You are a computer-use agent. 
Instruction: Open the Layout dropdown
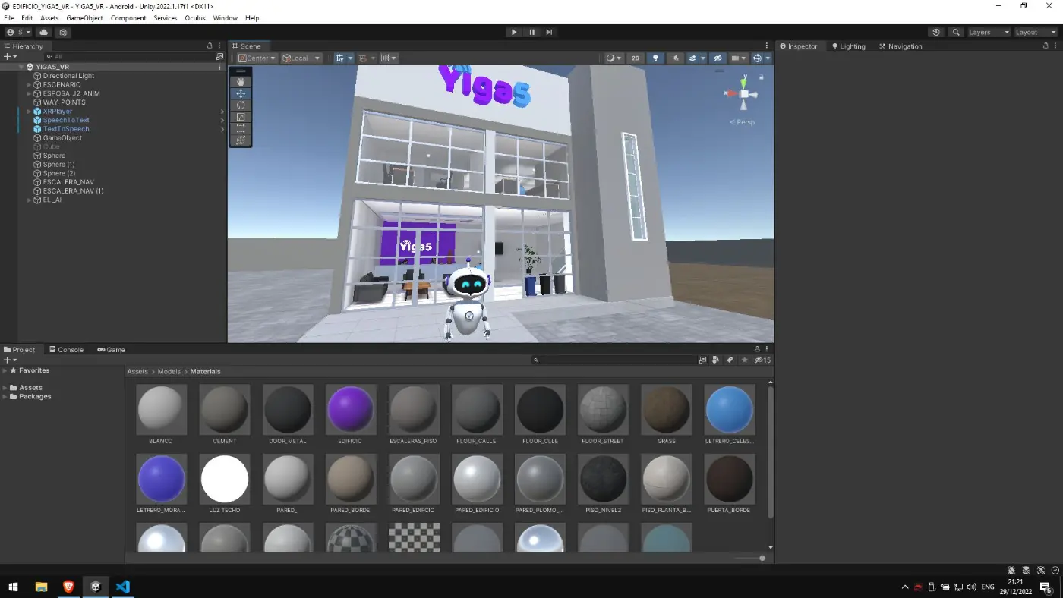point(1036,32)
